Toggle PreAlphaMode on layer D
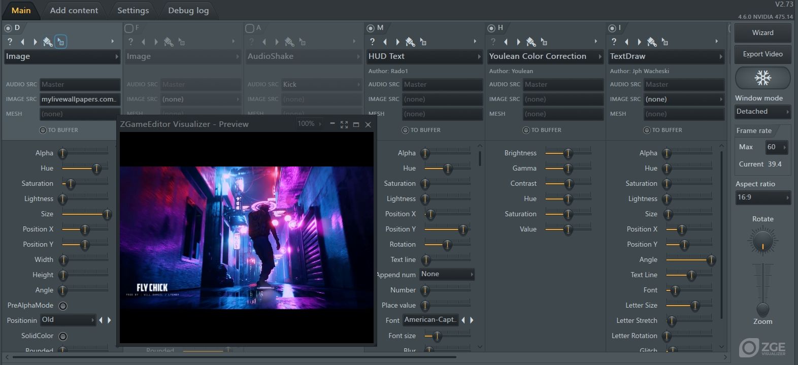The height and width of the screenshot is (365, 798). pyautogui.click(x=63, y=306)
